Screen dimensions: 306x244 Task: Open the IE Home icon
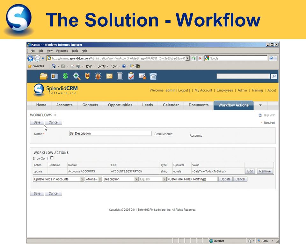(x=54, y=66)
